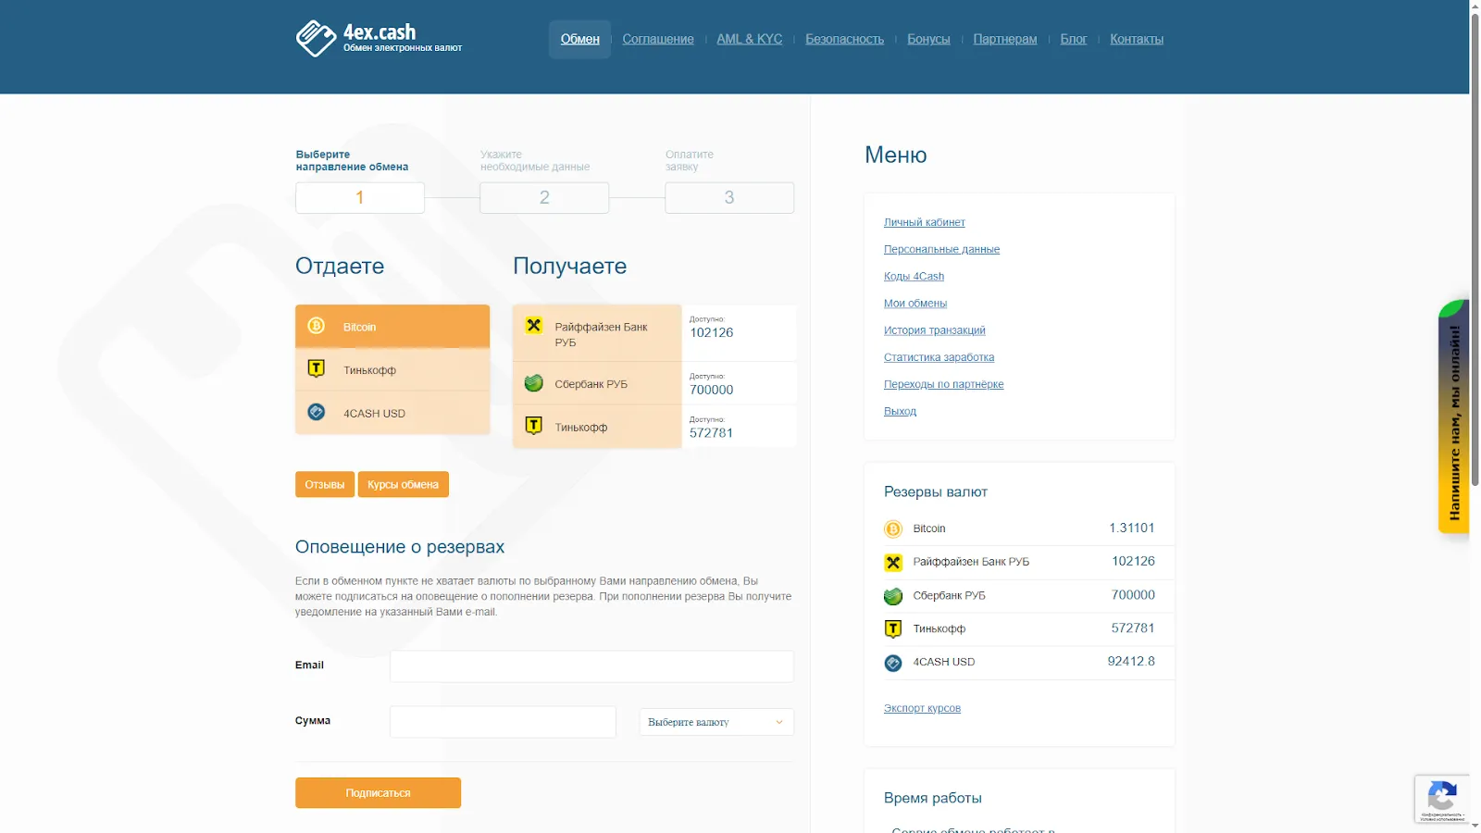Click step 3 box of exchange wizard
Screen dimensions: 1481x833
click(729, 197)
